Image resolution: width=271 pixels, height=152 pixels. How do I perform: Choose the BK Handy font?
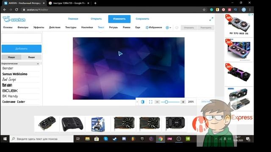click(10, 96)
